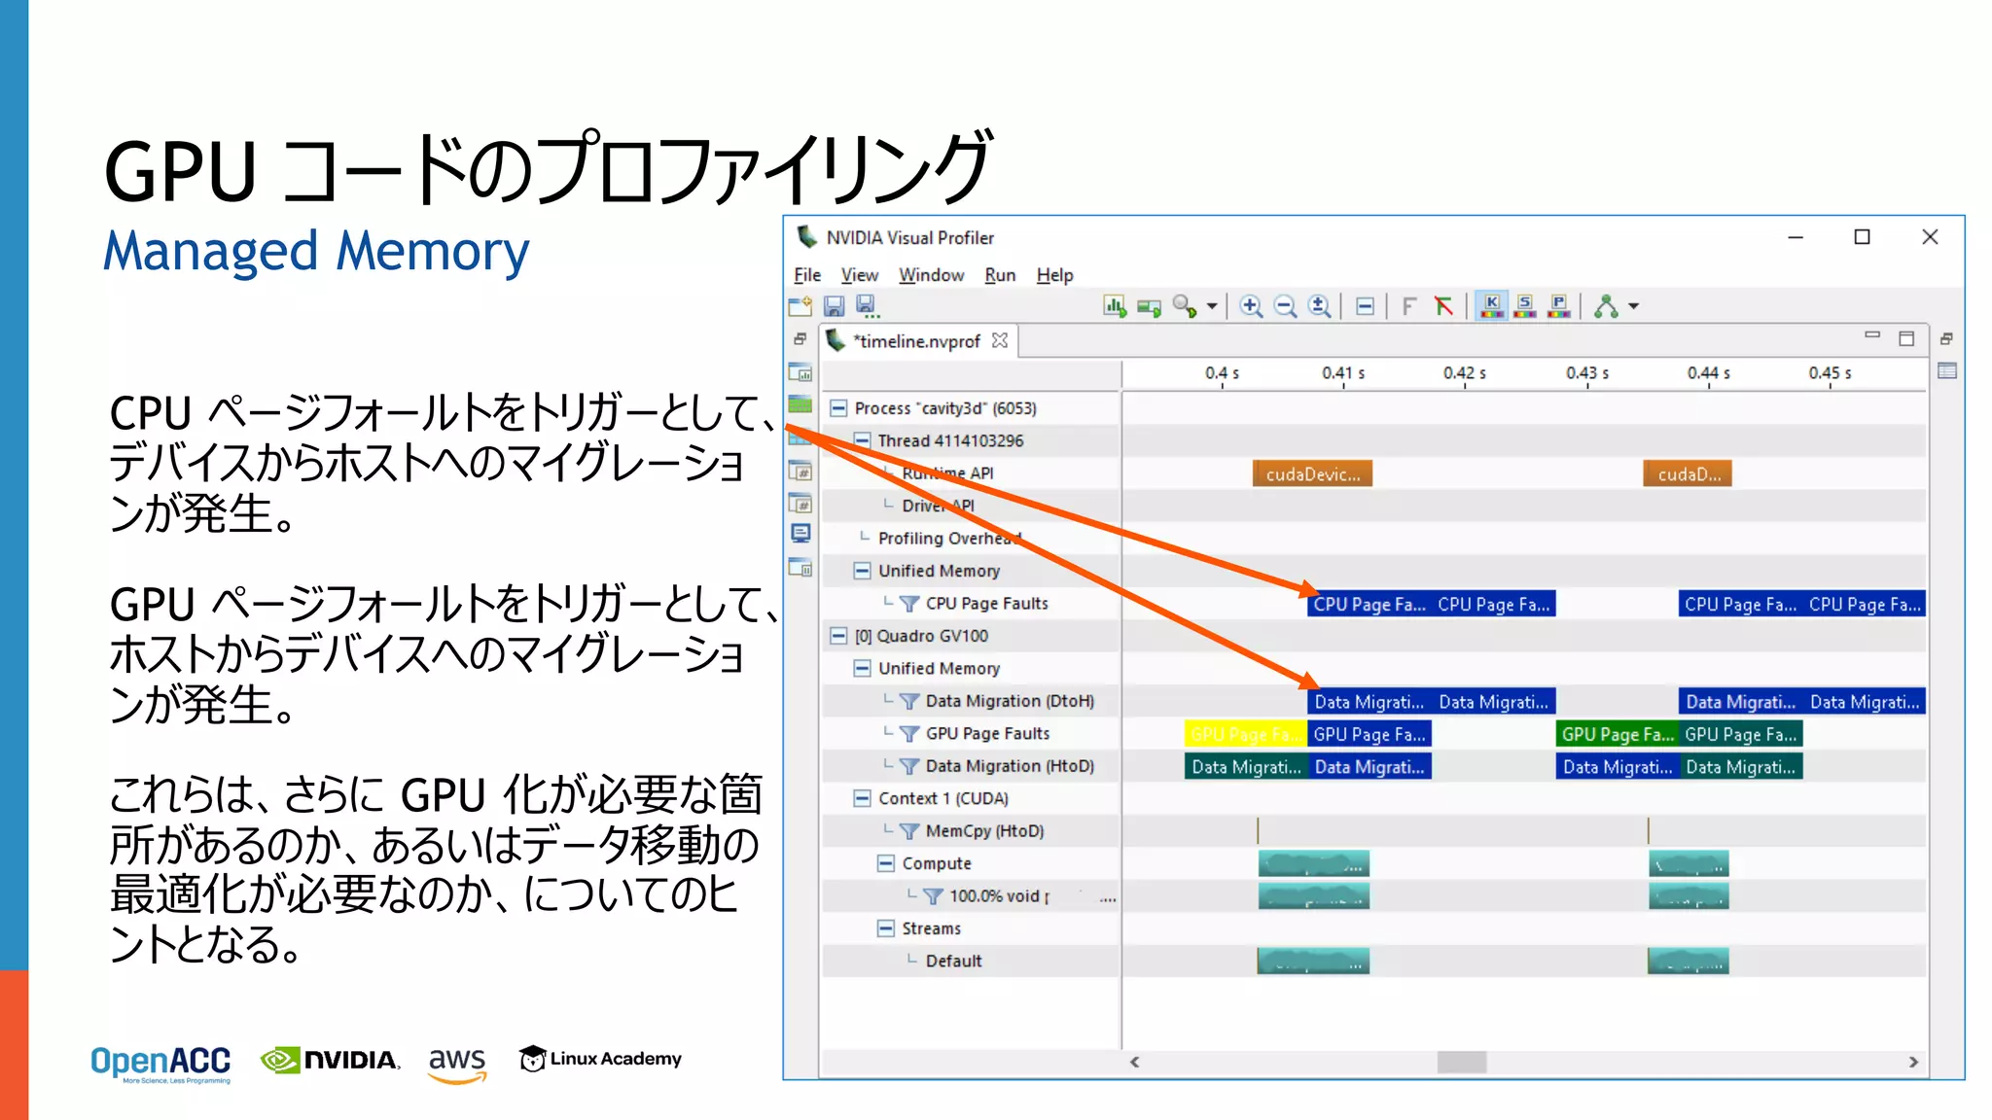Screen dimensions: 1992x1120
Task: Toggle kernel color mode K button
Action: click(x=1491, y=306)
